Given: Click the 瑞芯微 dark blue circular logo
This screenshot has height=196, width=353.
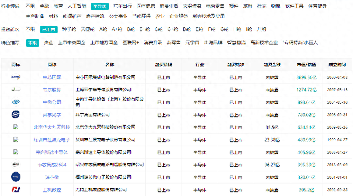Looking at the screenshot, I should (x=16, y=177).
